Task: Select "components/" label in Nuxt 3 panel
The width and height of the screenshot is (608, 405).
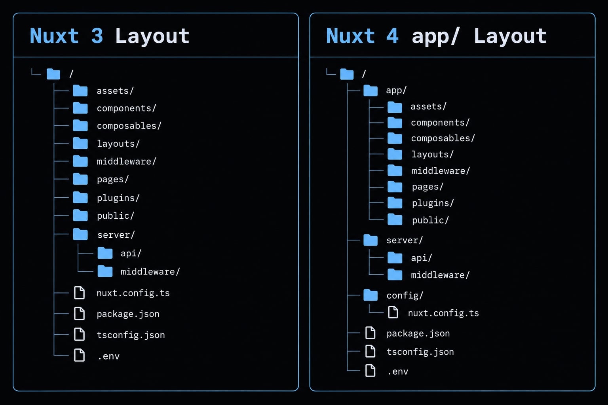Action: coord(127,108)
